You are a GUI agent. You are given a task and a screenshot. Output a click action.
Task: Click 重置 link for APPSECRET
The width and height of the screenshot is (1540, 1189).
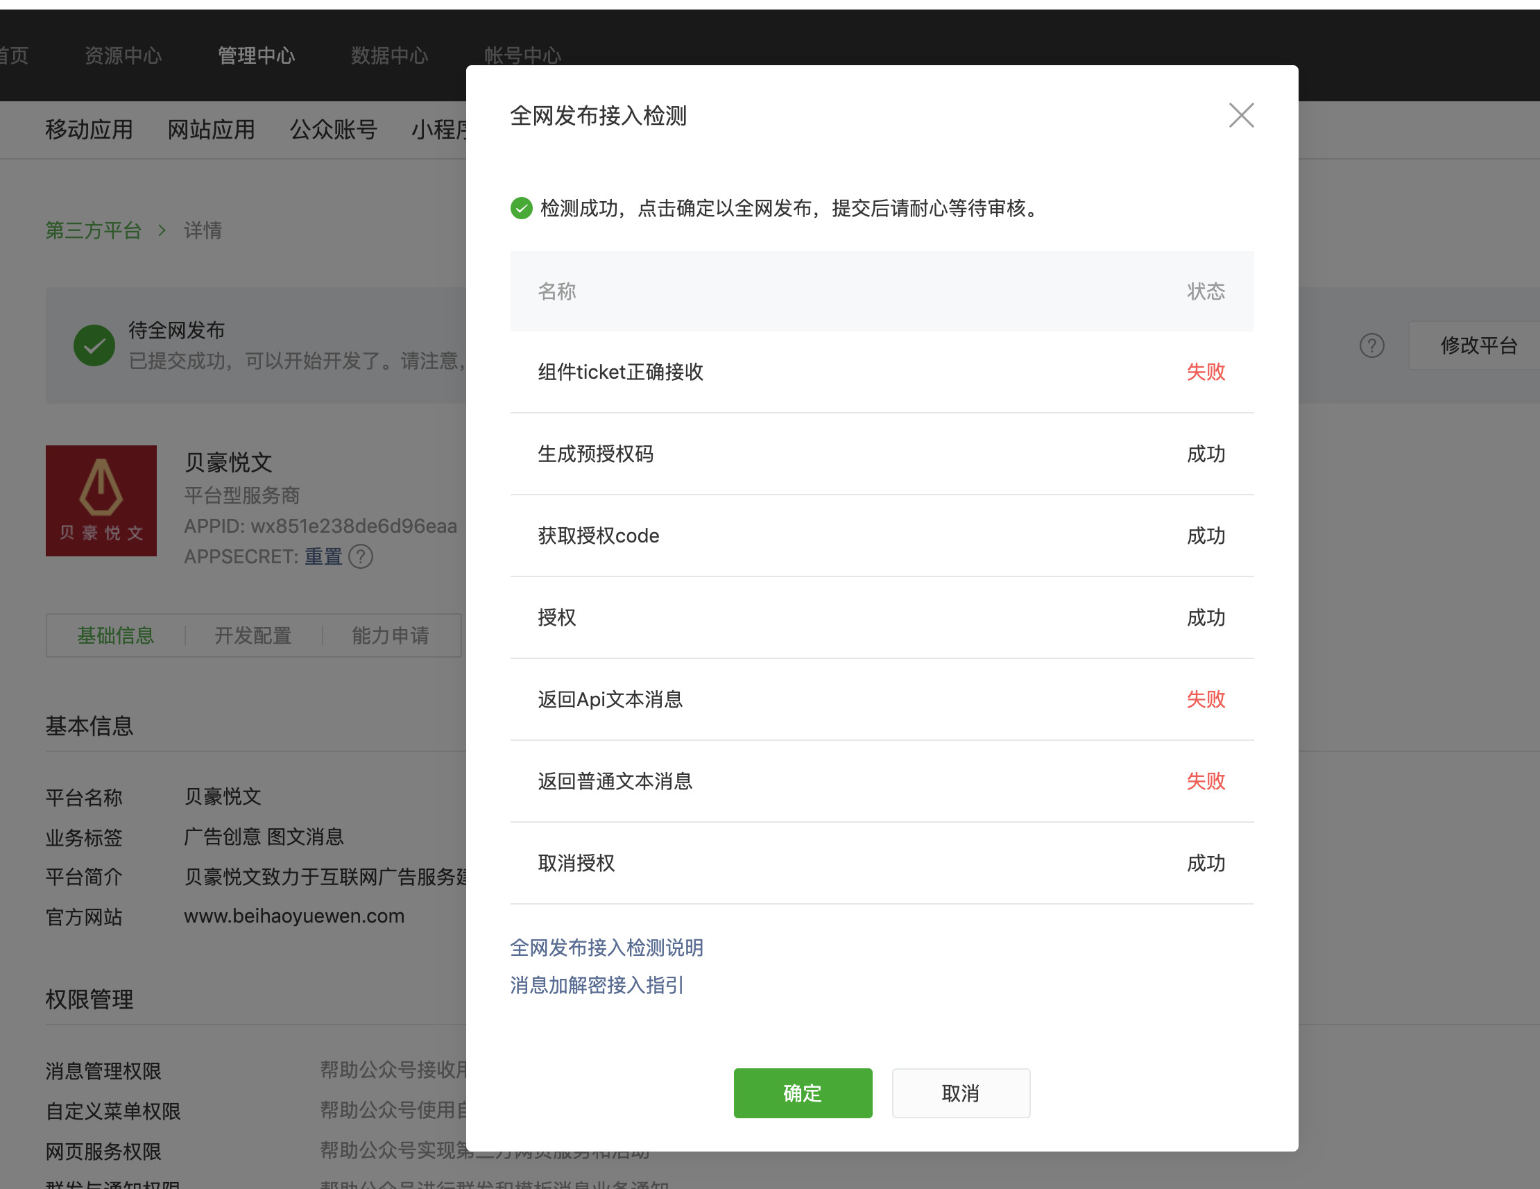[323, 556]
